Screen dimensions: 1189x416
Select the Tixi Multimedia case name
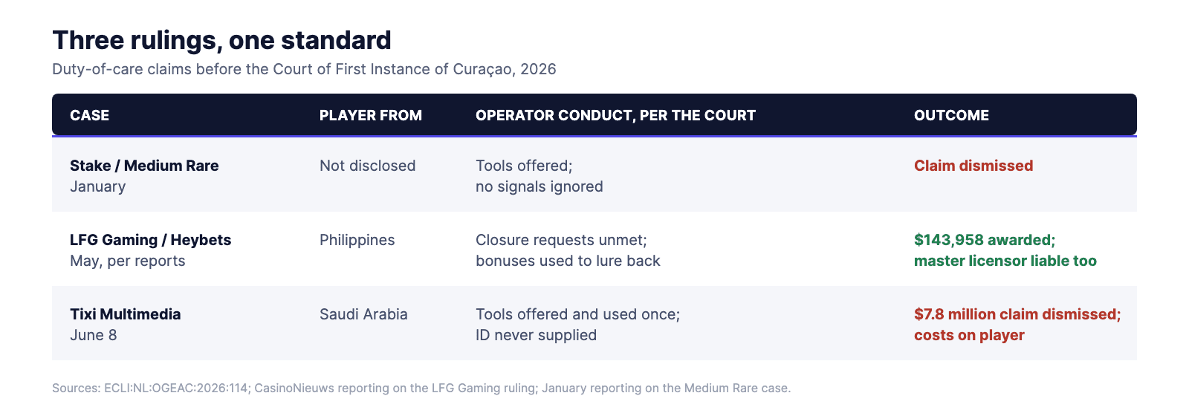(x=125, y=314)
